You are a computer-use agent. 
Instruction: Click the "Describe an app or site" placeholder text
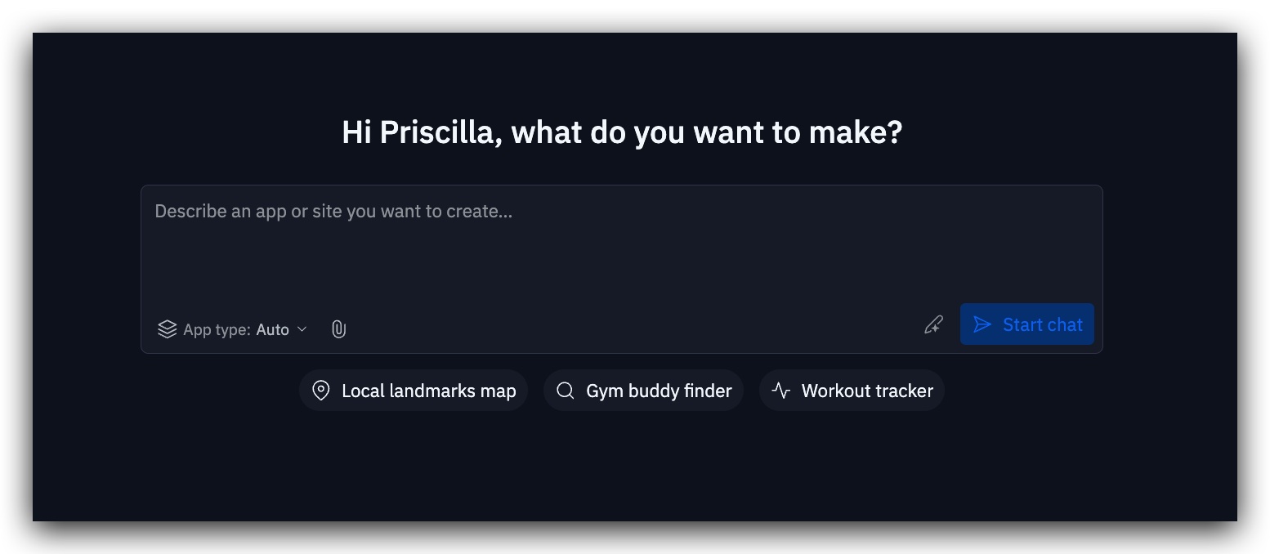tap(333, 212)
